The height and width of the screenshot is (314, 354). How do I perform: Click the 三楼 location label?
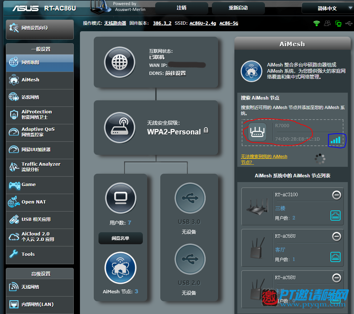280,208
